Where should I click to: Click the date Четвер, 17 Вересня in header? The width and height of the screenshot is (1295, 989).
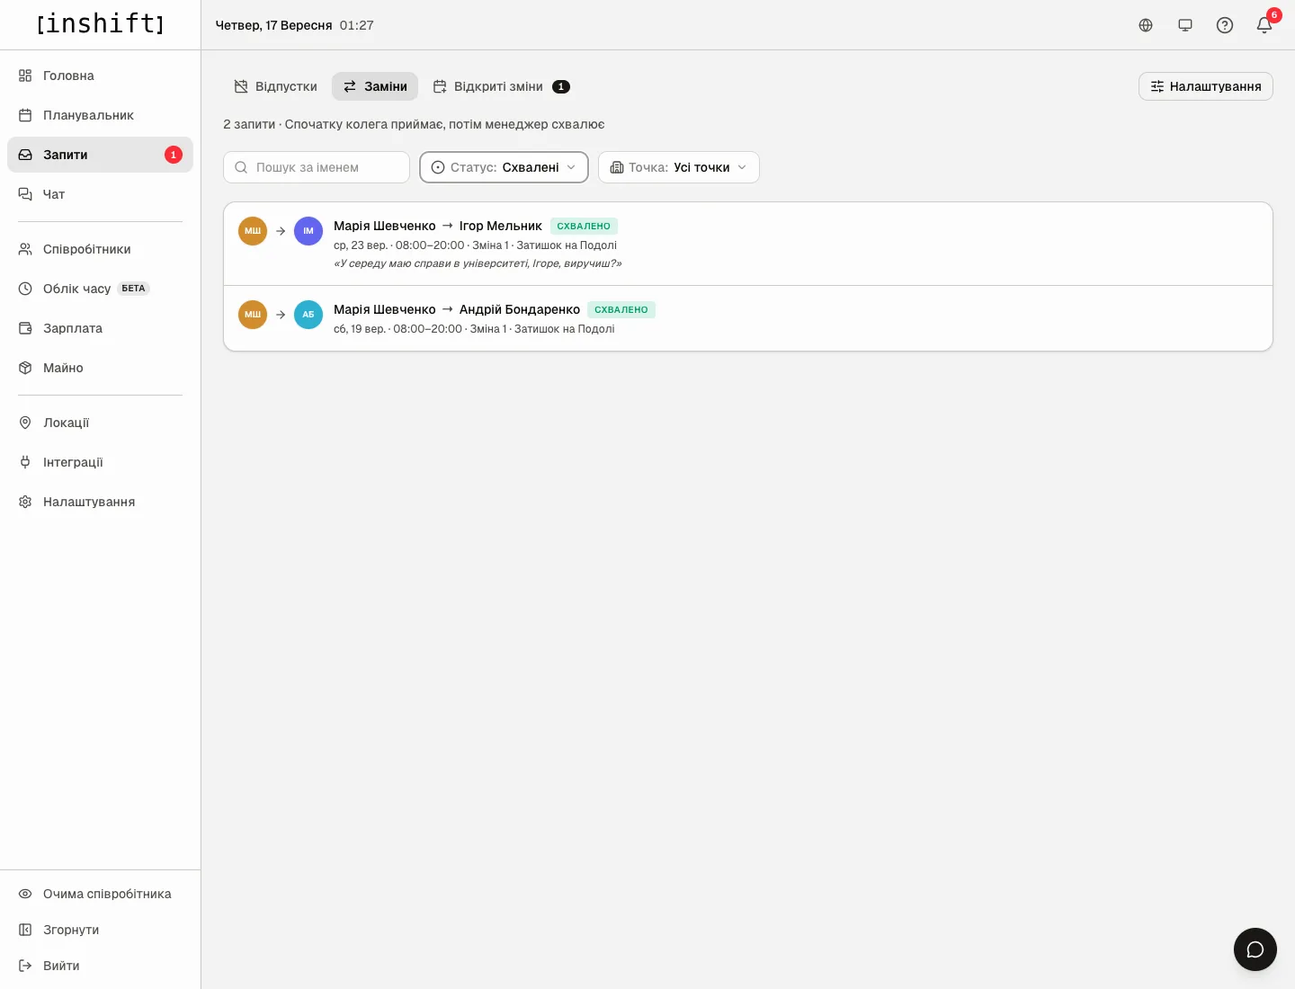[274, 25]
